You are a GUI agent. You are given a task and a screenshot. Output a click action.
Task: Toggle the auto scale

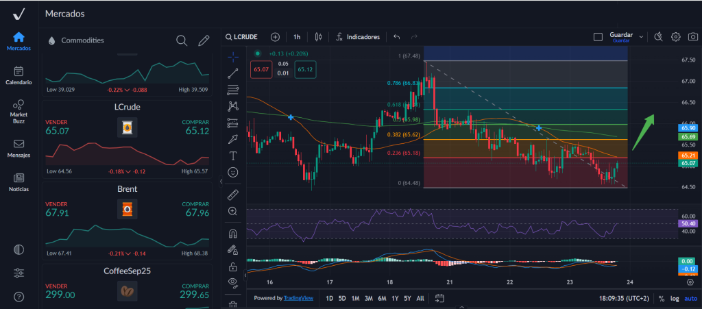pos(691,298)
